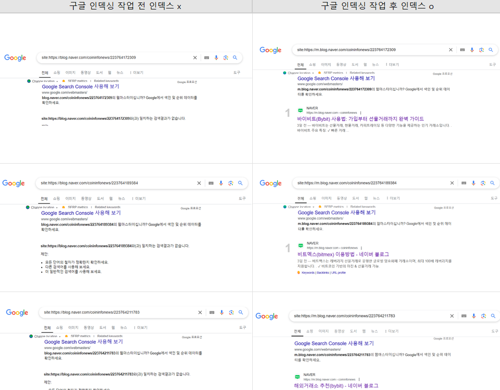Open Google Lens in blog.naver.com 223764172309 panel
500x390 pixels.
(x=226, y=58)
